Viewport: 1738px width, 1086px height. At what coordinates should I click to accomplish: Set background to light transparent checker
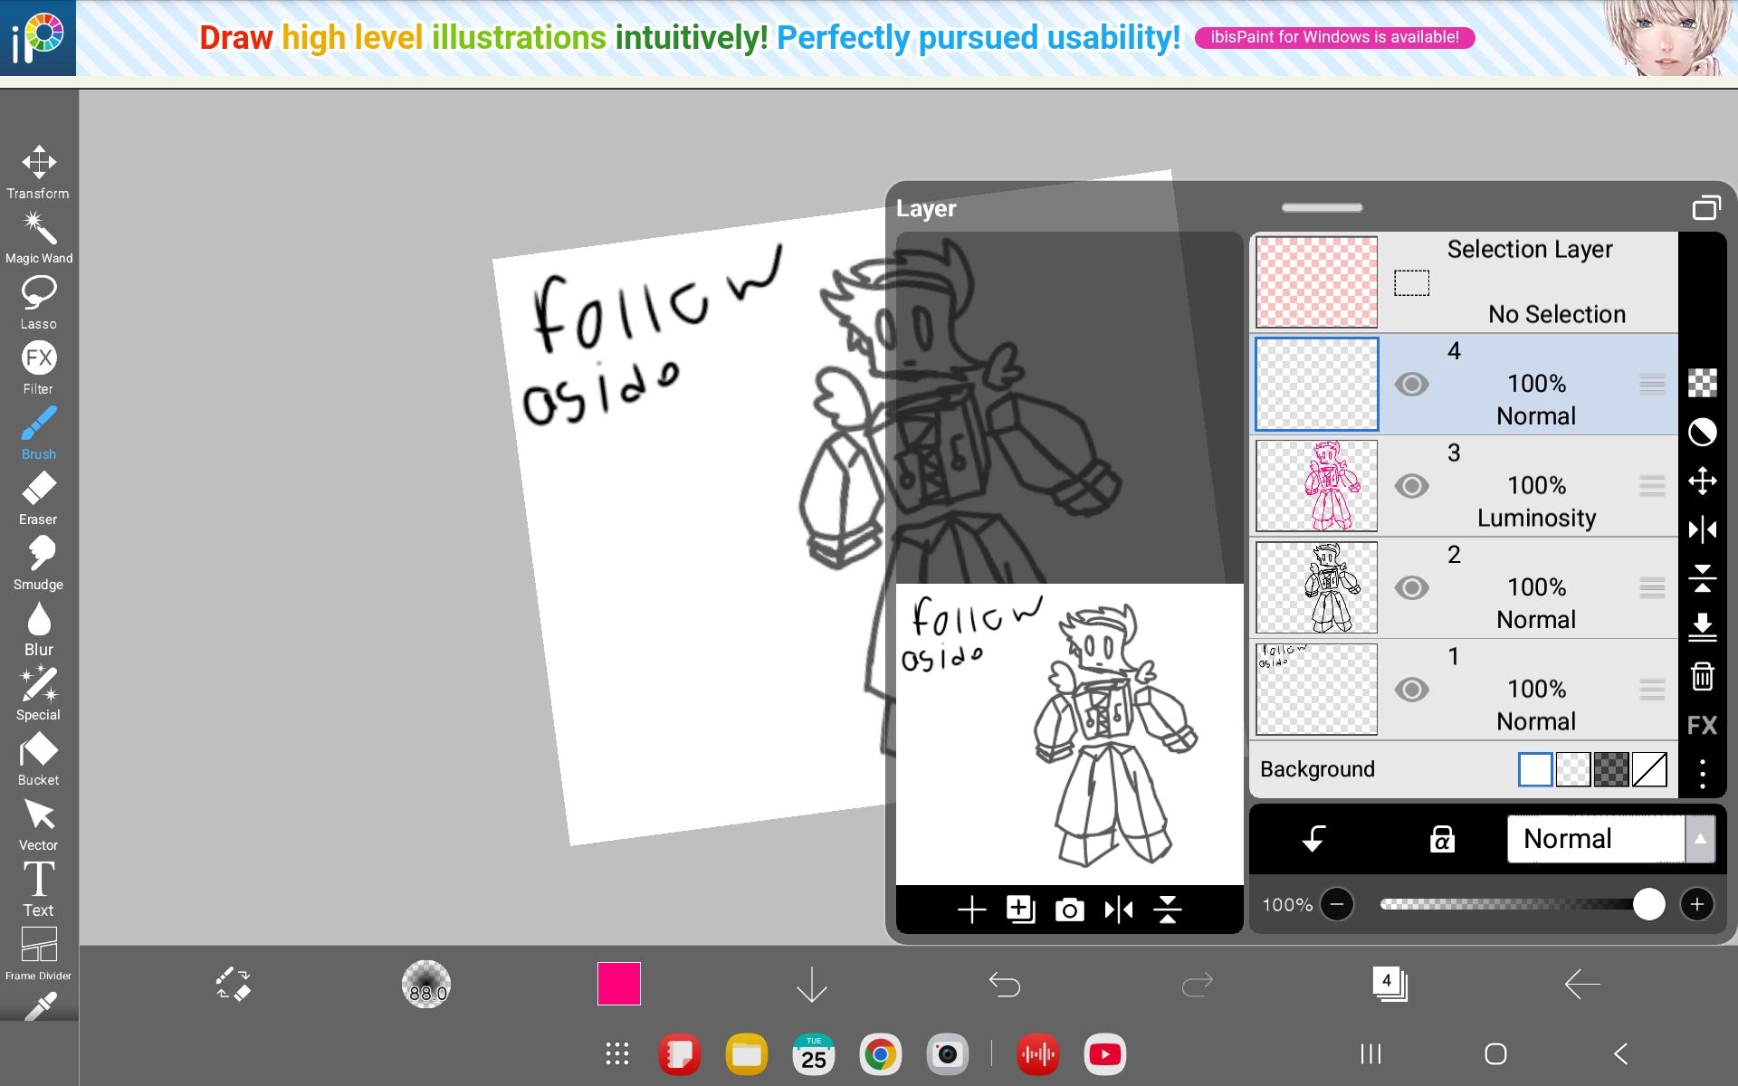(1573, 769)
